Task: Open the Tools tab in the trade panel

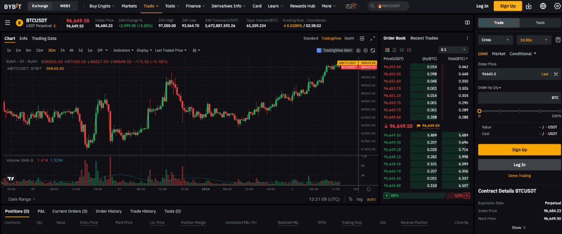Action: click(x=540, y=22)
